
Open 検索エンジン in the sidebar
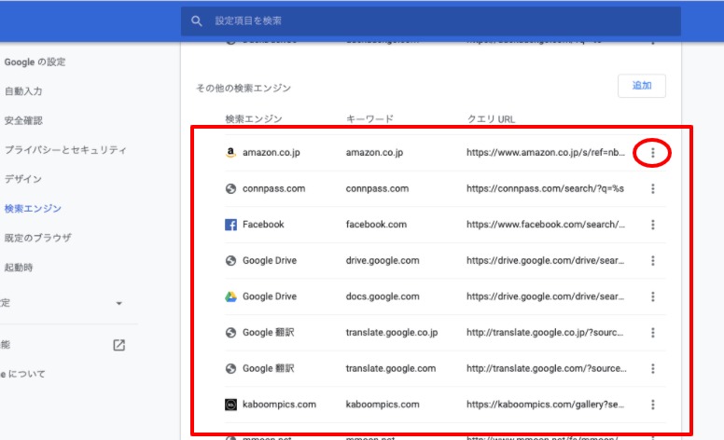click(x=32, y=209)
